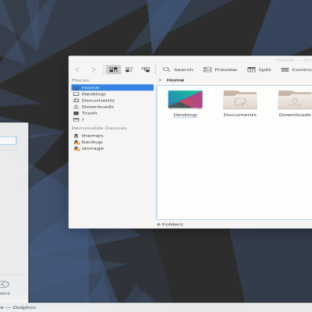This screenshot has height=312, width=312.
Task: Click the Downloads folder label
Action: pos(295,115)
